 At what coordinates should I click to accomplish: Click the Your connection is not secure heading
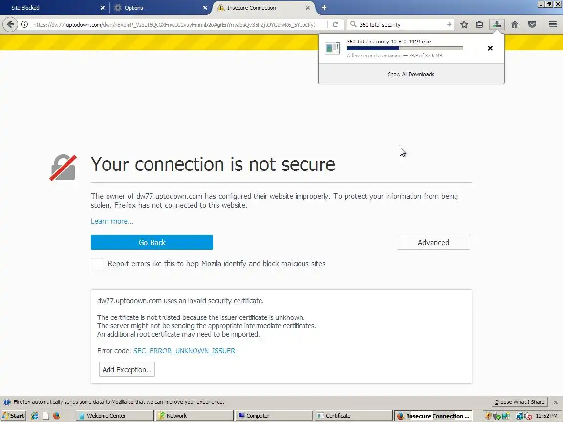tap(213, 164)
